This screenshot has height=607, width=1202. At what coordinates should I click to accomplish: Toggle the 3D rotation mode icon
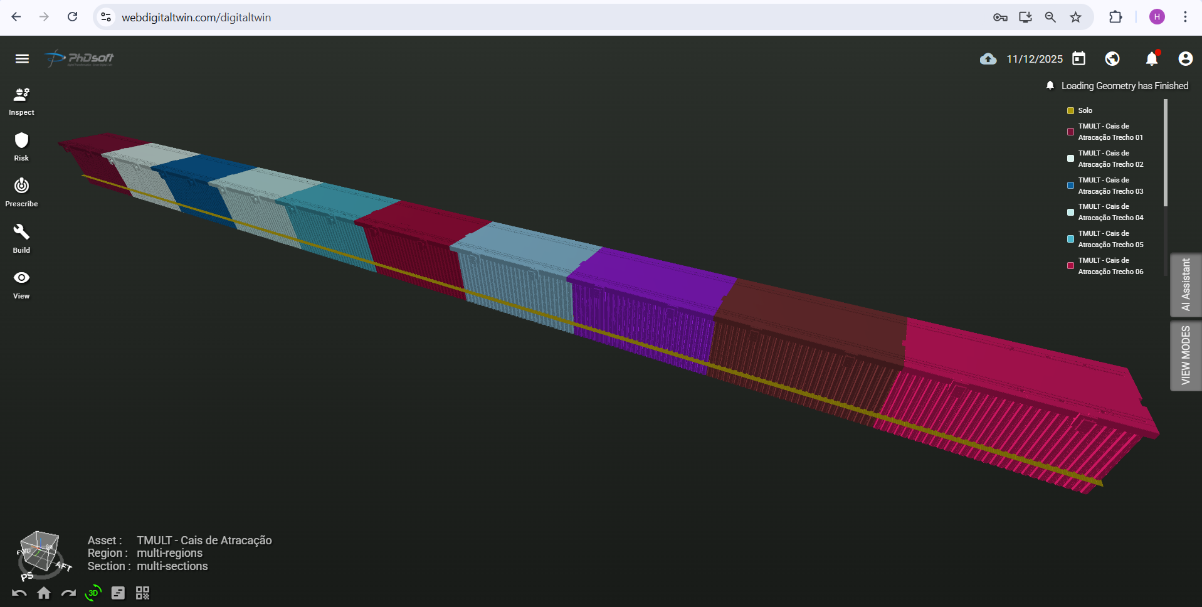click(x=93, y=593)
